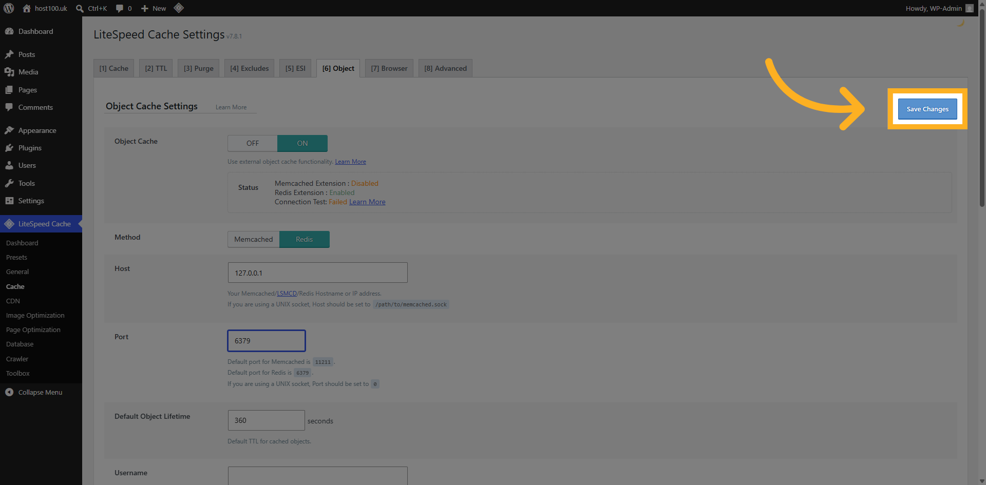This screenshot has width=986, height=485.
Task: Switch to the [2] TTL tab
Action: tap(156, 68)
